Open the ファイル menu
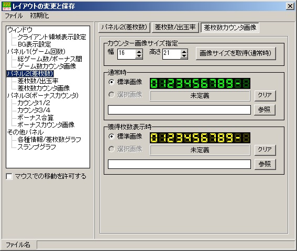The height and width of the screenshot is (251, 297). click(14, 16)
